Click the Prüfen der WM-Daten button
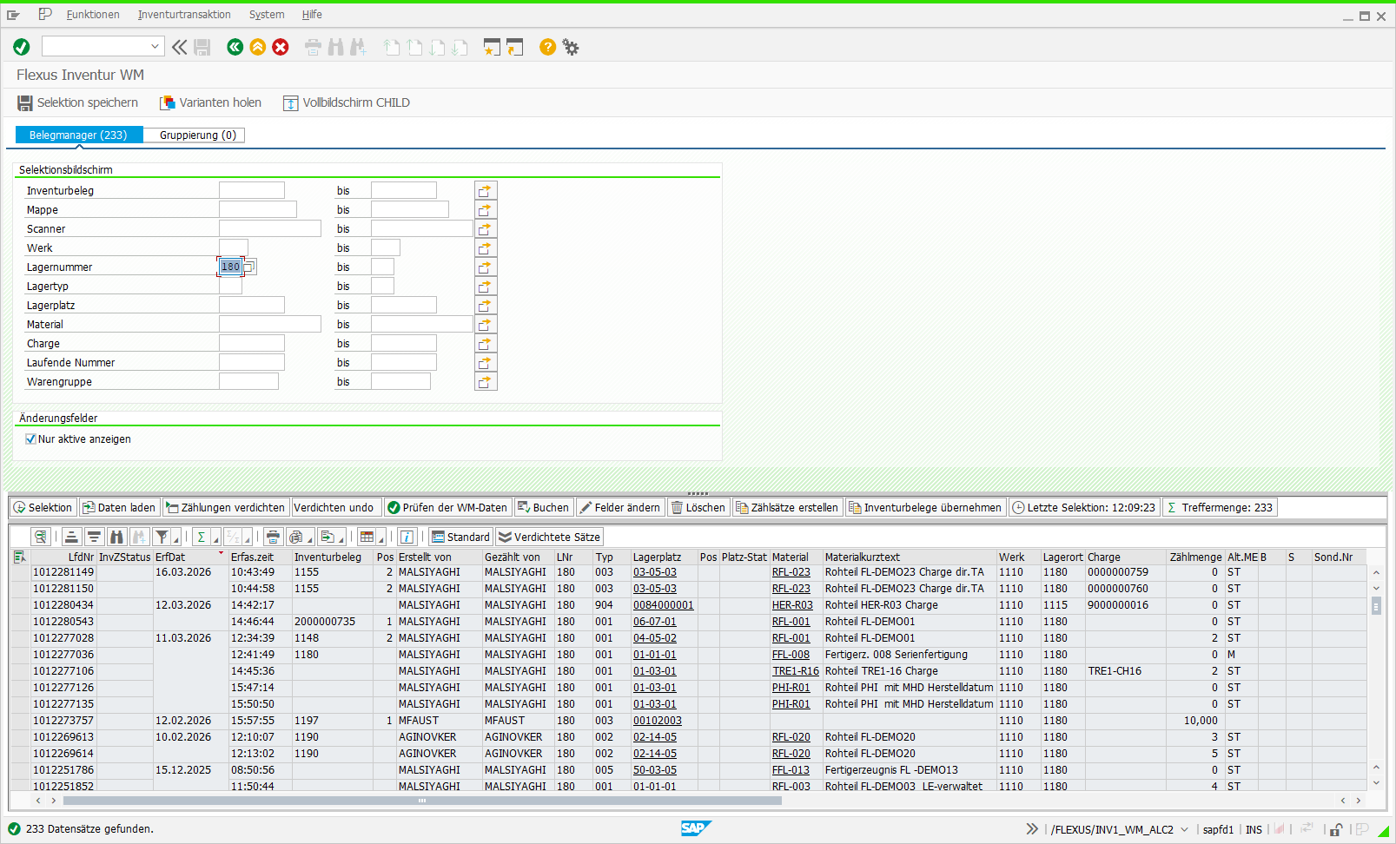 pos(447,508)
